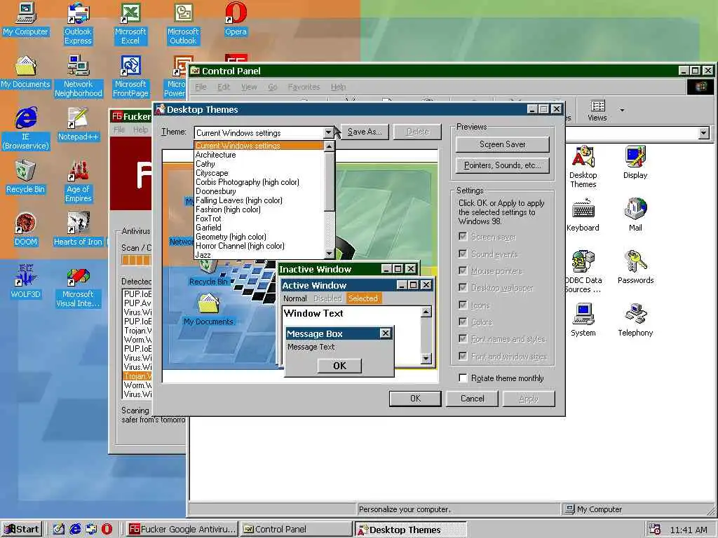Viewport: 718px width, 538px height.
Task: Open Desktop Themes in Control Panel
Action: 583,167
